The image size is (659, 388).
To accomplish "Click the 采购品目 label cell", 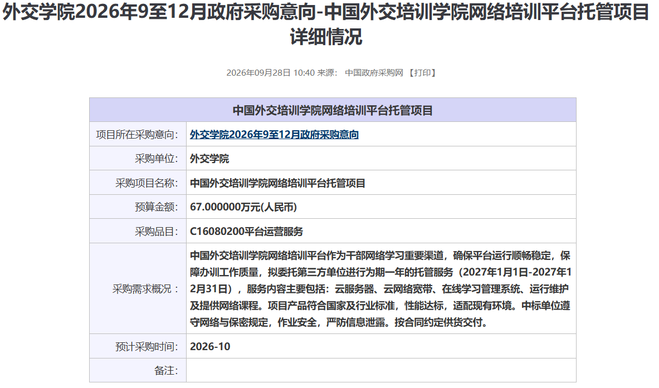I will coord(138,231).
